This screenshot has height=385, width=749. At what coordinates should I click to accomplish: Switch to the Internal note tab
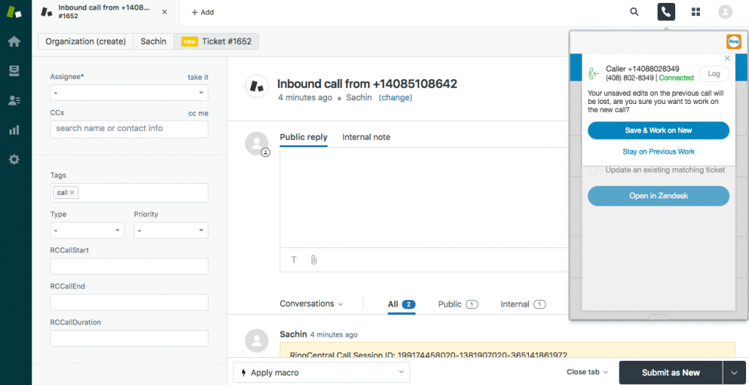pyautogui.click(x=366, y=137)
